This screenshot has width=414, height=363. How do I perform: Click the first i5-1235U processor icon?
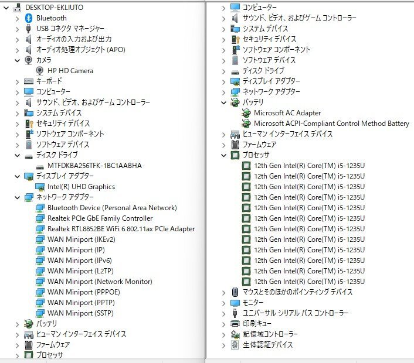coord(246,166)
